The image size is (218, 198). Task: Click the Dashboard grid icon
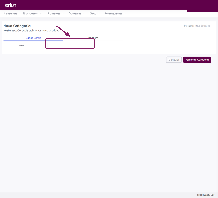pyautogui.click(x=4, y=14)
